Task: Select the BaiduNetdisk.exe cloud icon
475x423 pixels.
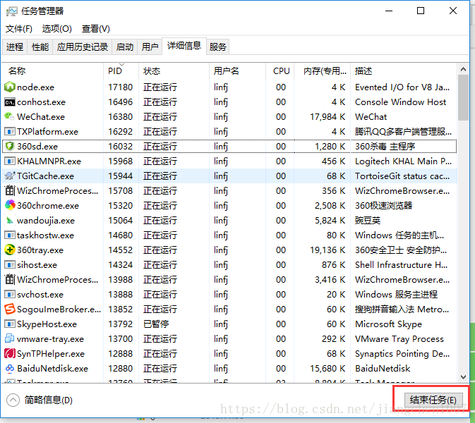Action: click(x=10, y=369)
